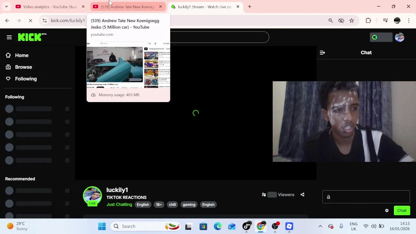Focus the Kick search bar
Image resolution: width=416 pixels, height=234 pixels.
220,37
